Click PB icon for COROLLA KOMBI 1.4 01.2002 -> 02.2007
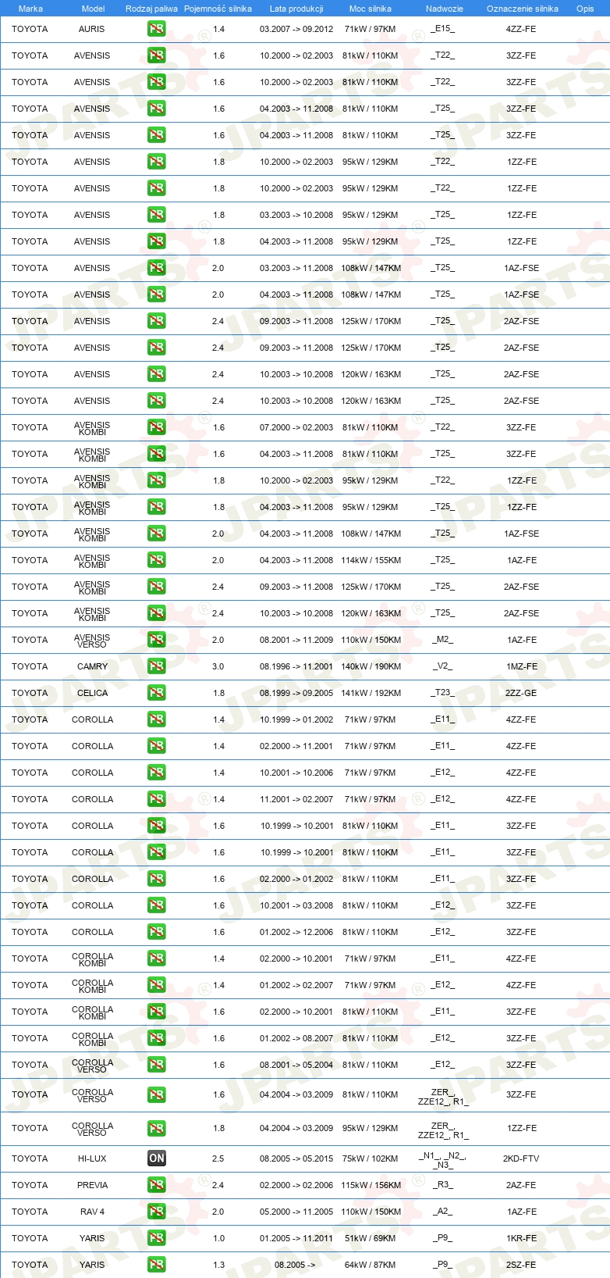The height and width of the screenshot is (1278, 610). click(157, 985)
